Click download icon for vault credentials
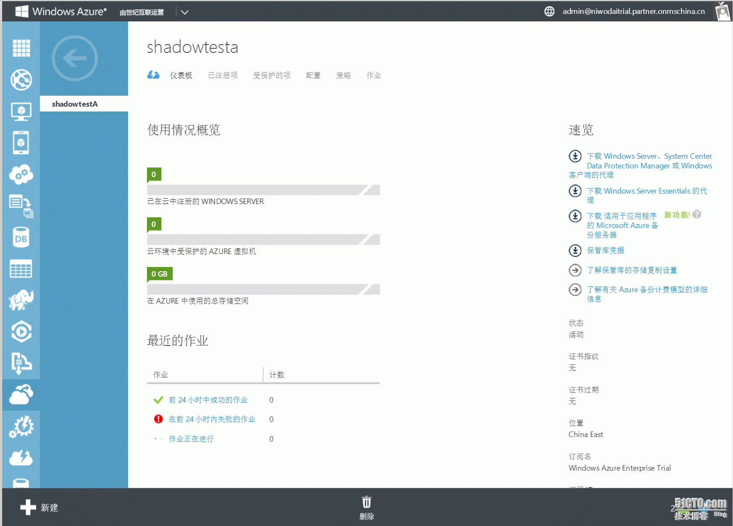The height and width of the screenshot is (526, 733). coord(575,251)
